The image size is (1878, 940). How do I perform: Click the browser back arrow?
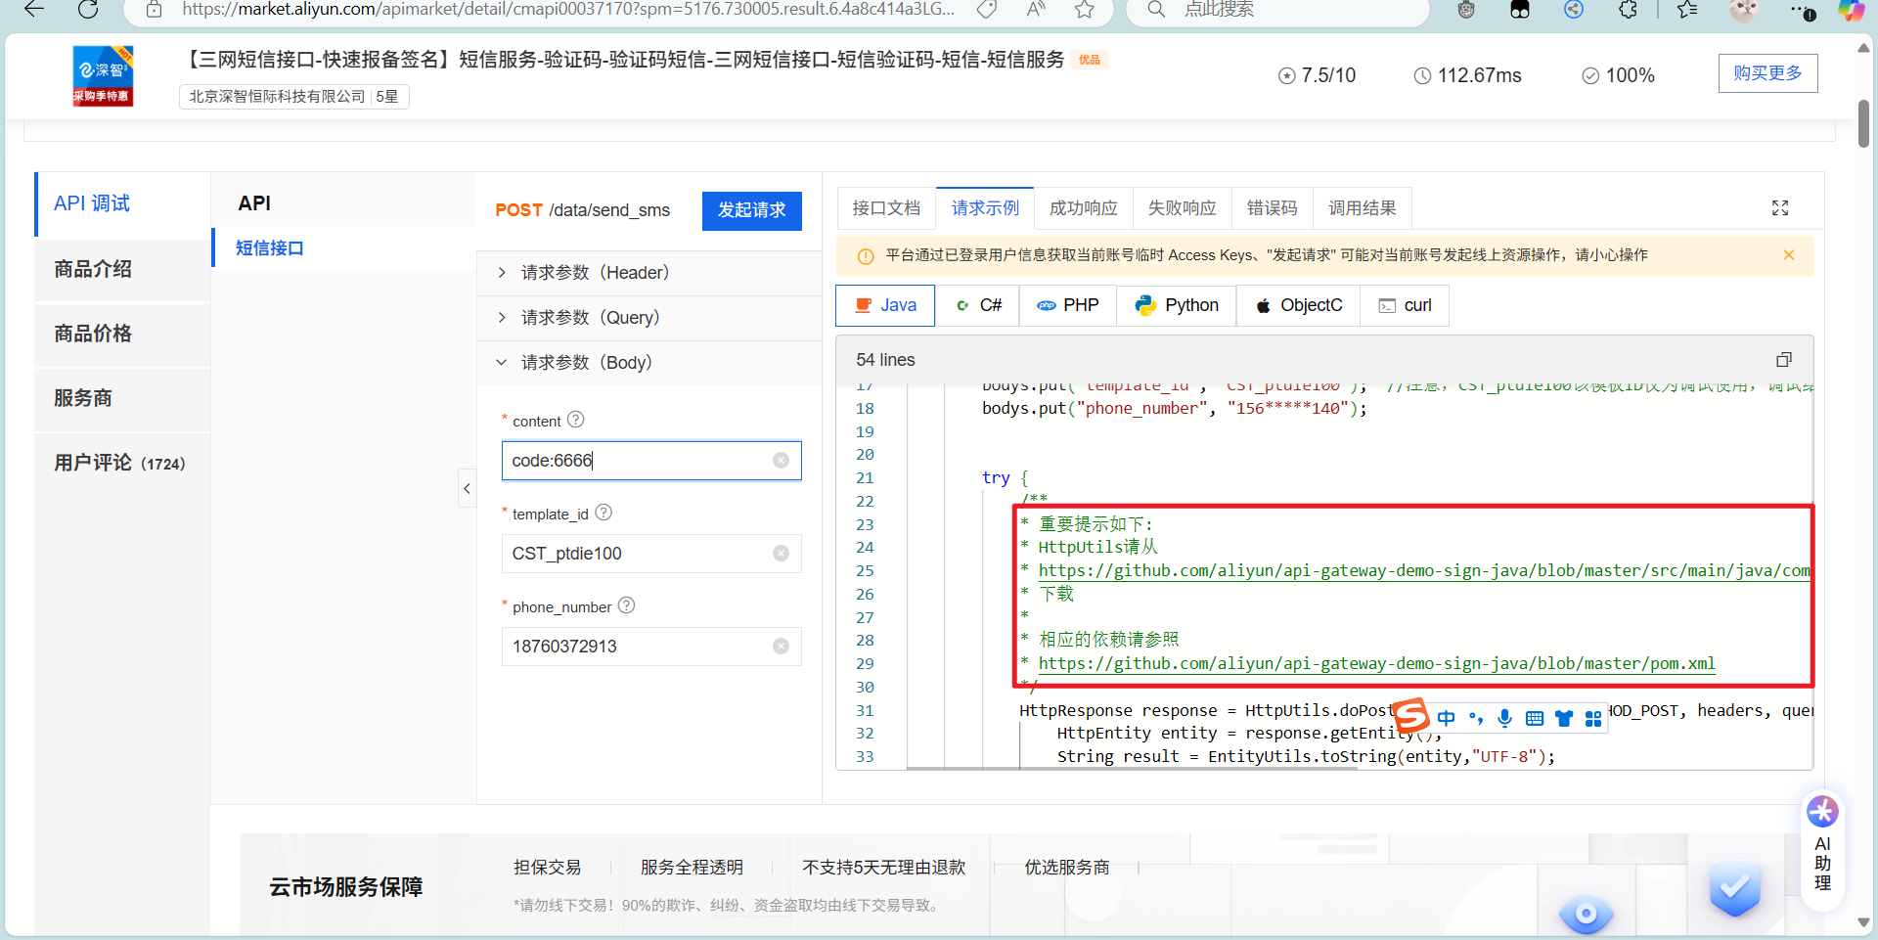pos(34,9)
